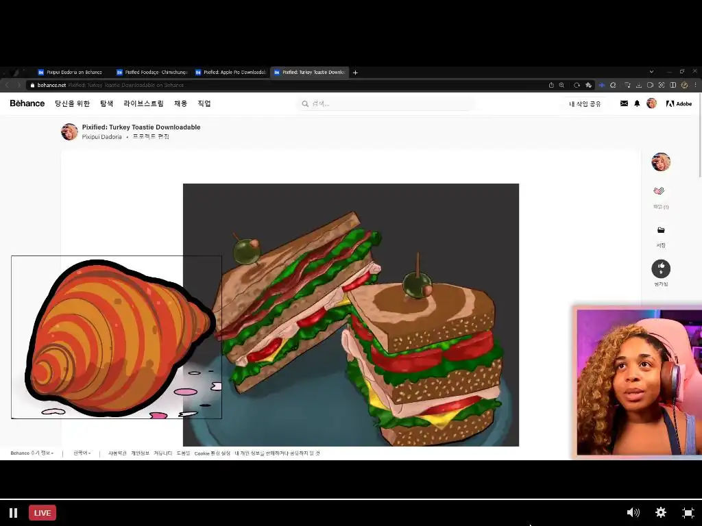Expand the tab search chevron in title bar

coord(651,71)
